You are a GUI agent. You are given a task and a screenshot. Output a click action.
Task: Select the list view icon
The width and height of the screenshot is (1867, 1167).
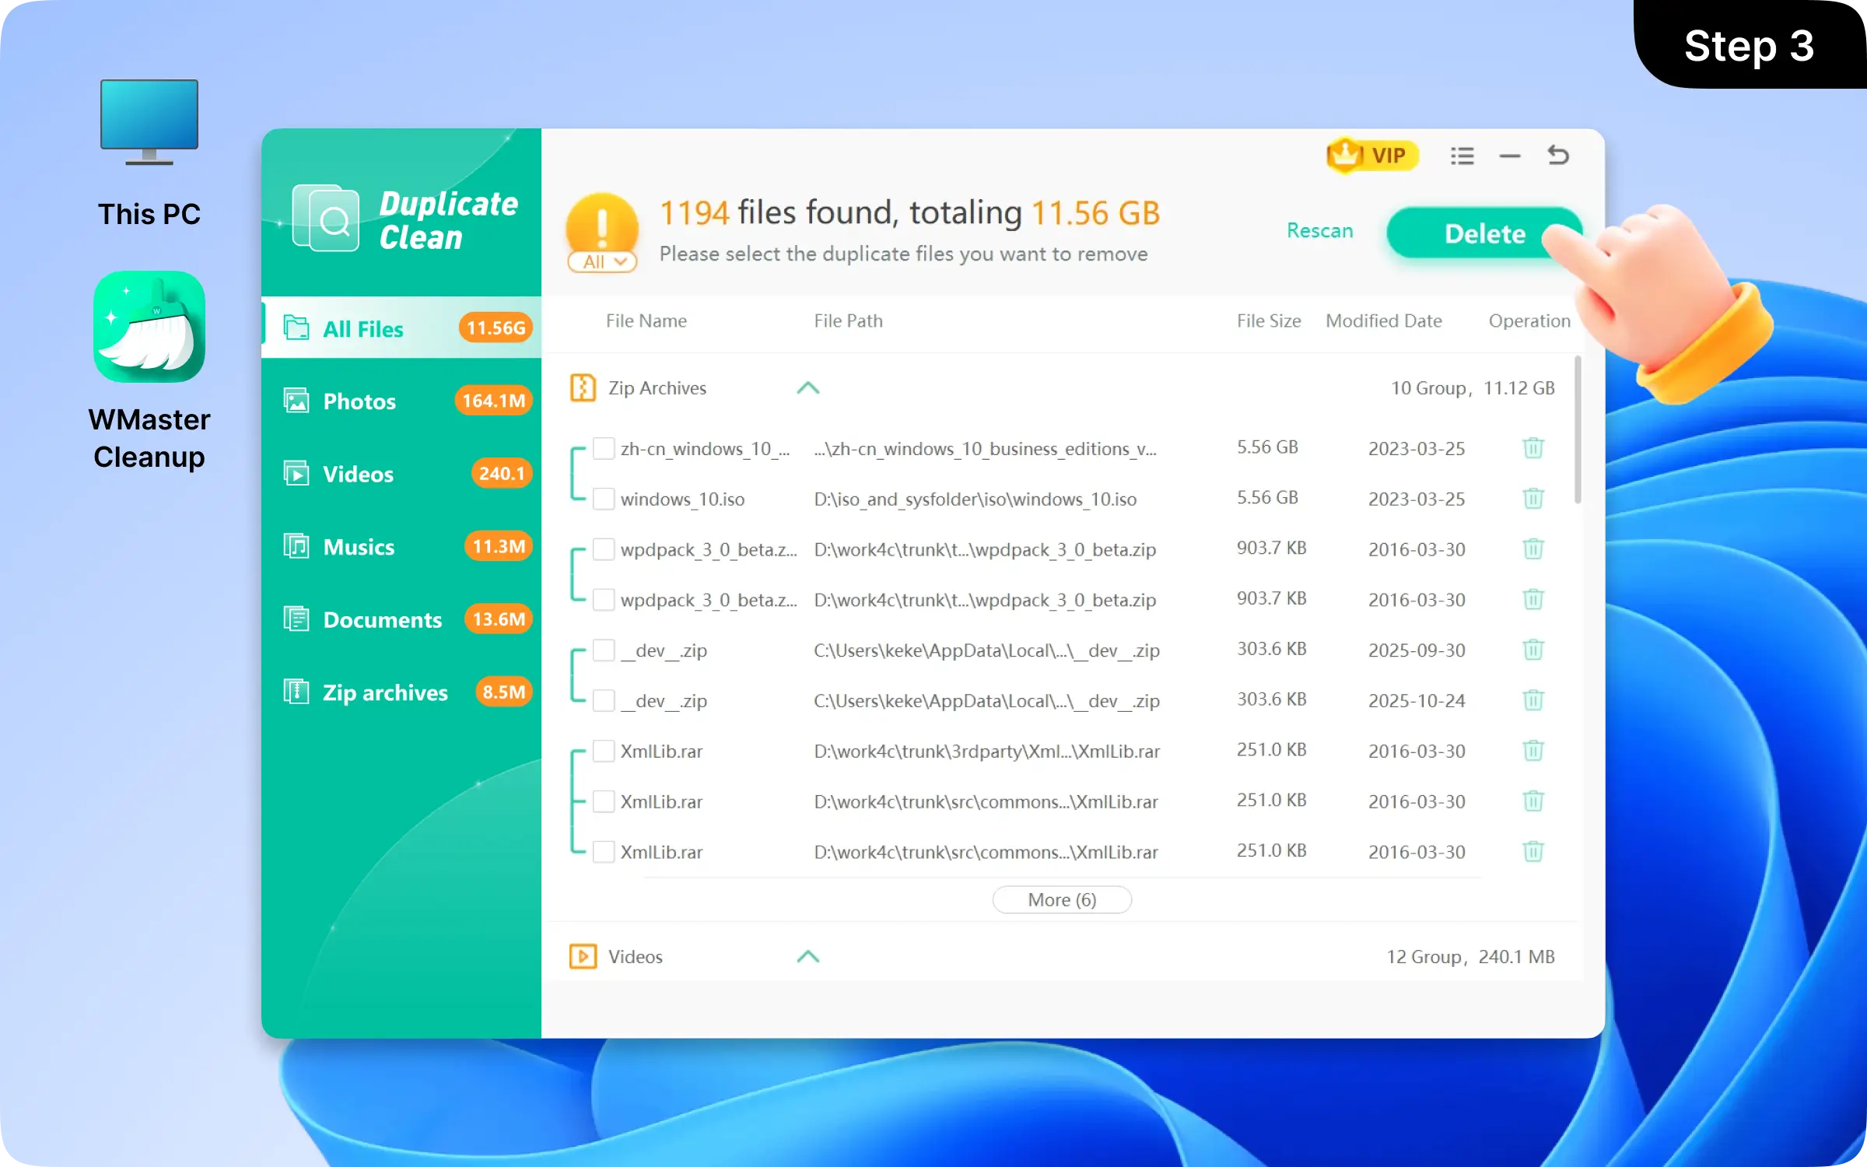1462,156
